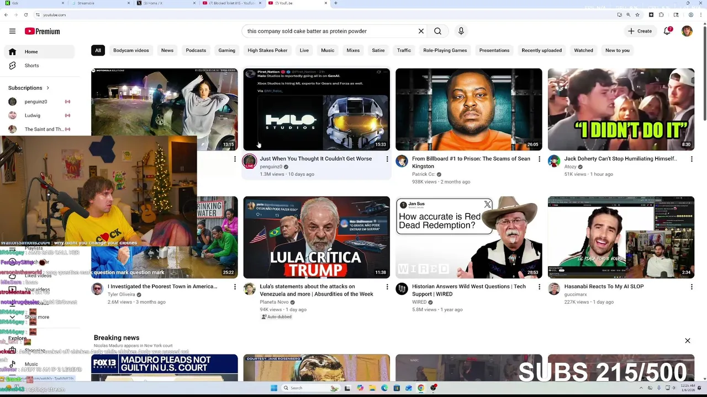The height and width of the screenshot is (397, 707).
Task: Select the All filter chip
Action: [x=98, y=51]
